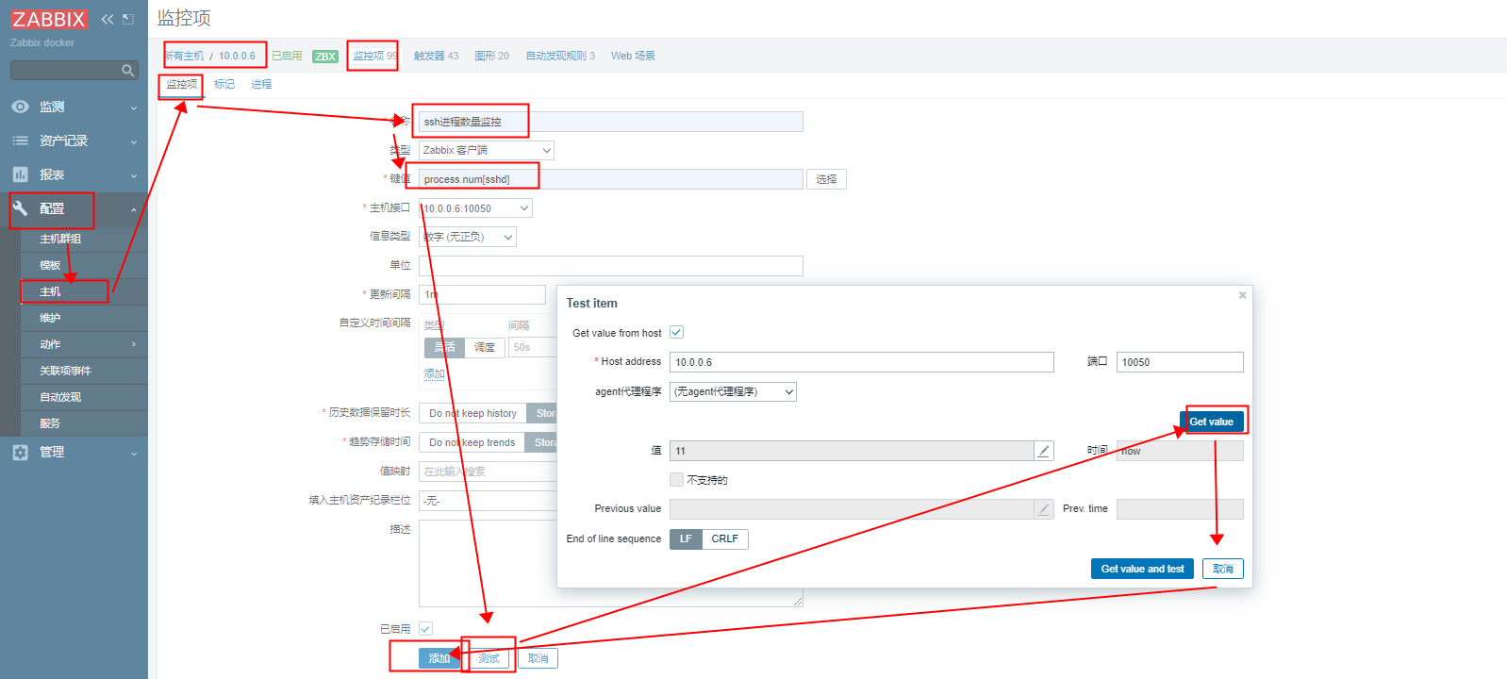Image resolution: width=1507 pixels, height=679 pixels.
Task: Click the Get value button
Action: coord(1212,422)
